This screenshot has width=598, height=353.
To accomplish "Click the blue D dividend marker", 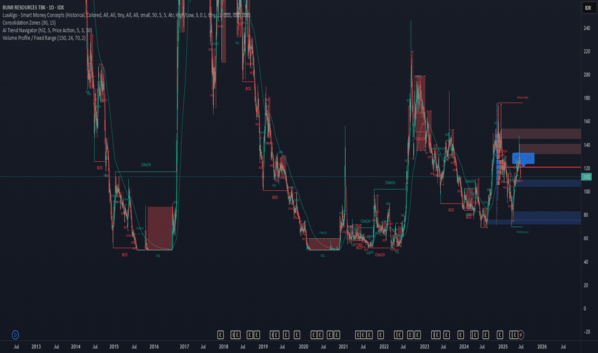I will click(15, 334).
